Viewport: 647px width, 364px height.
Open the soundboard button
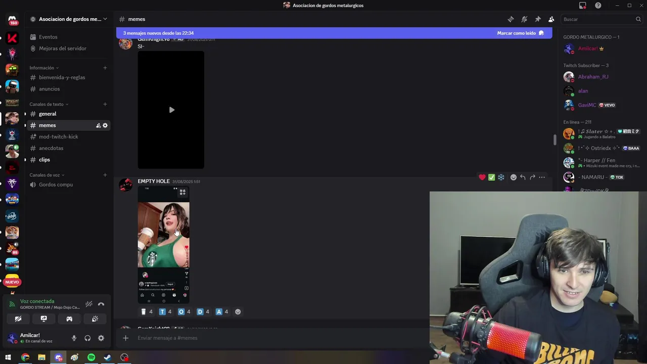point(95,319)
